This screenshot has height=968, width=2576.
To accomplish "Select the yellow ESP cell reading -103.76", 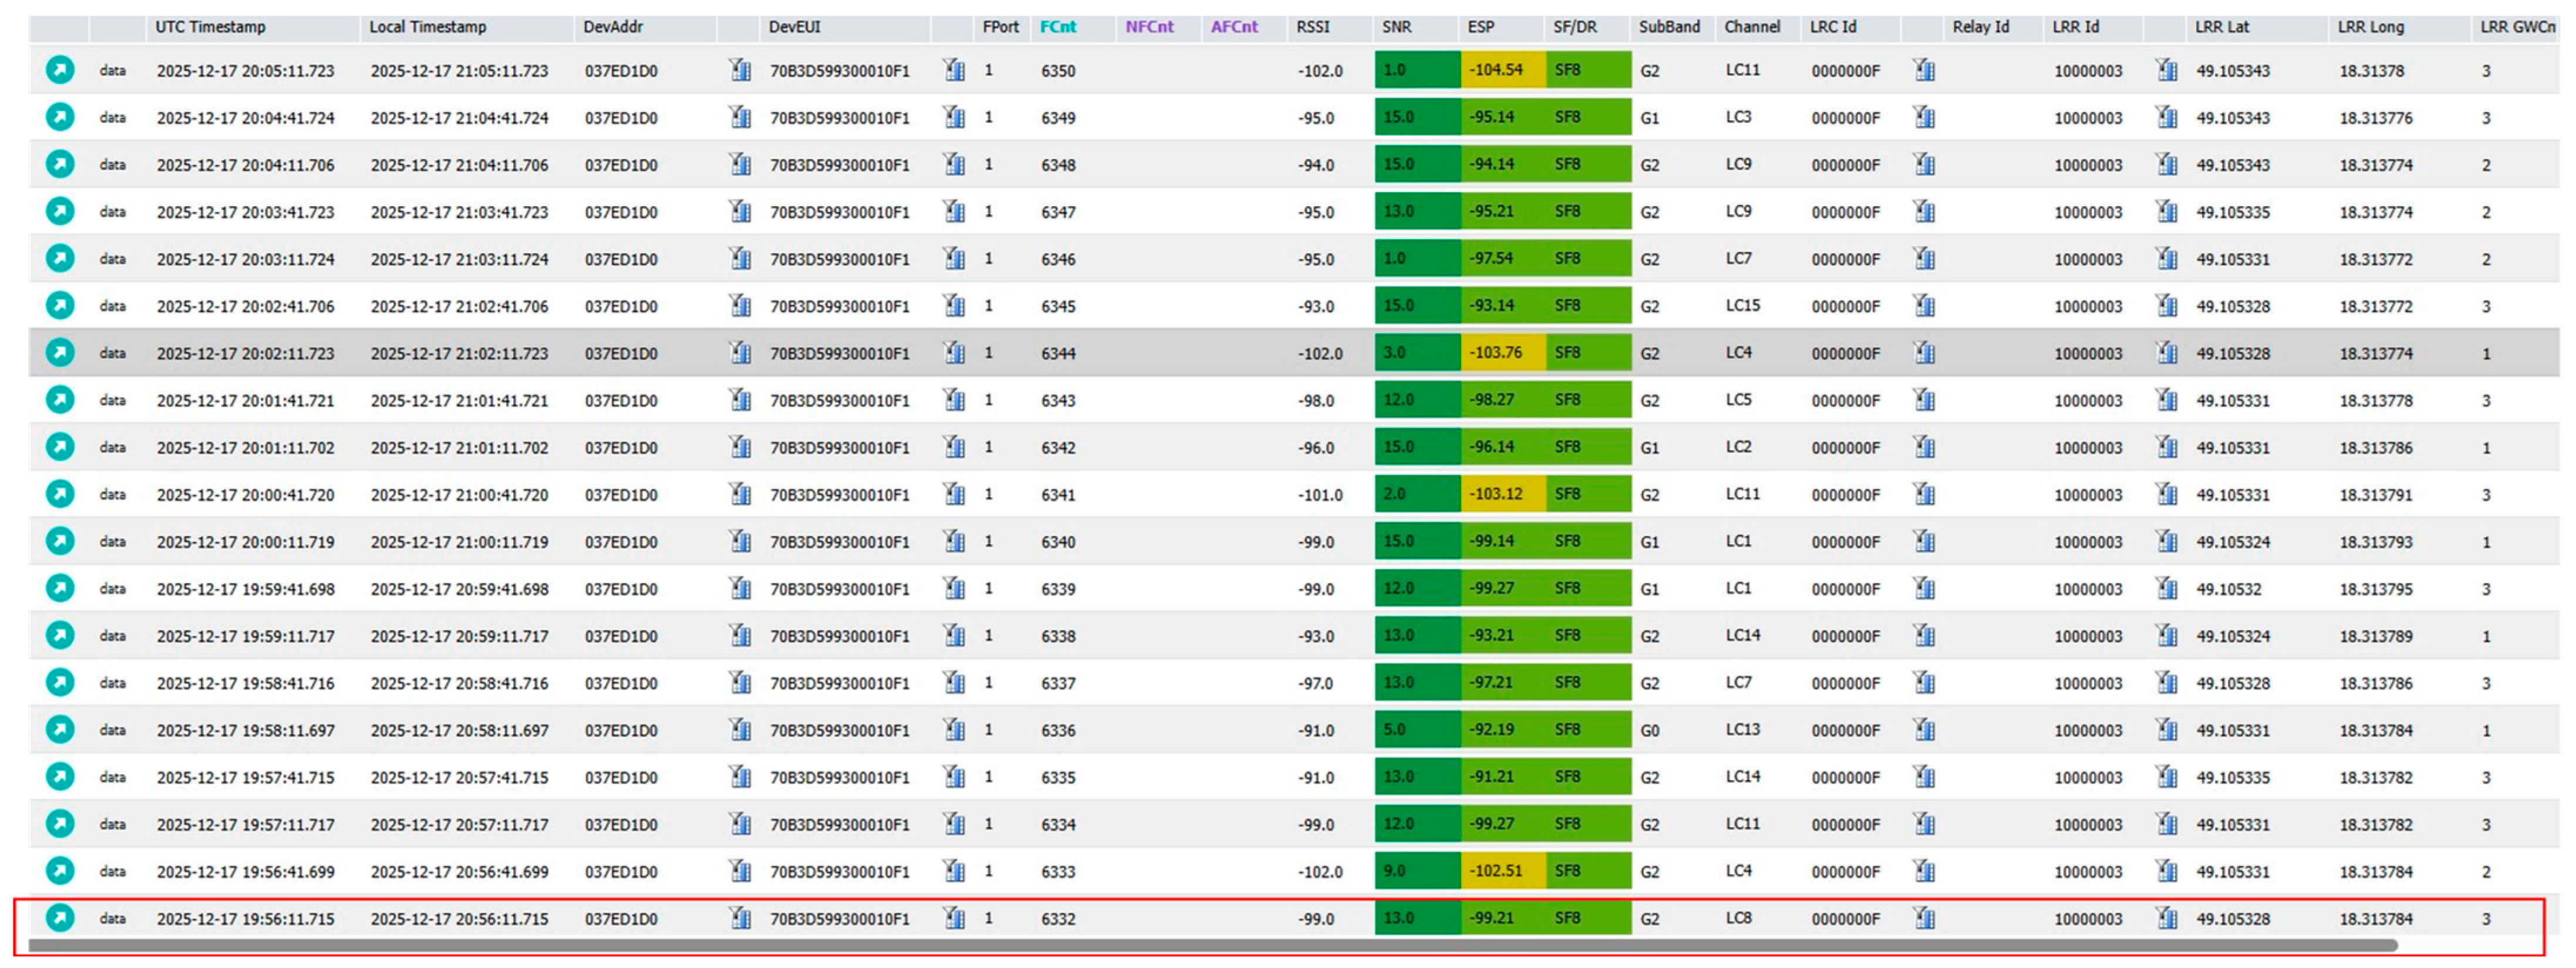I will 1503,352.
